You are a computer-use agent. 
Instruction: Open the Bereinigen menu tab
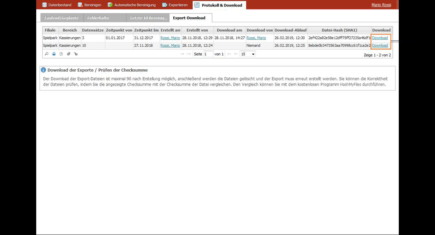coord(90,5)
